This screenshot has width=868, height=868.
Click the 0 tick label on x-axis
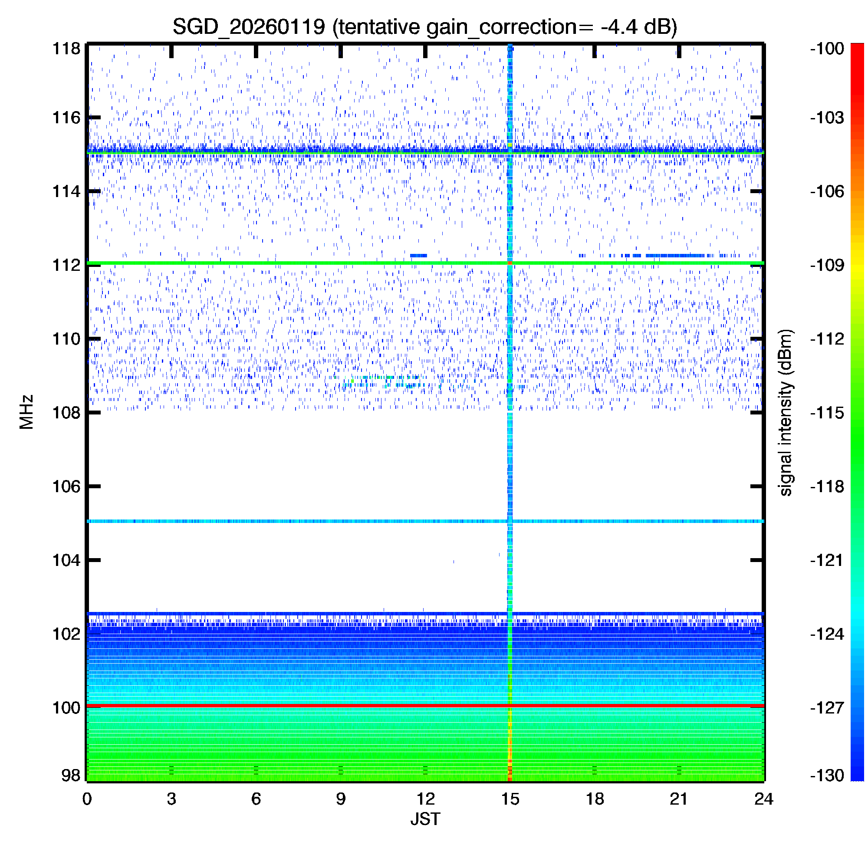pos(87,799)
